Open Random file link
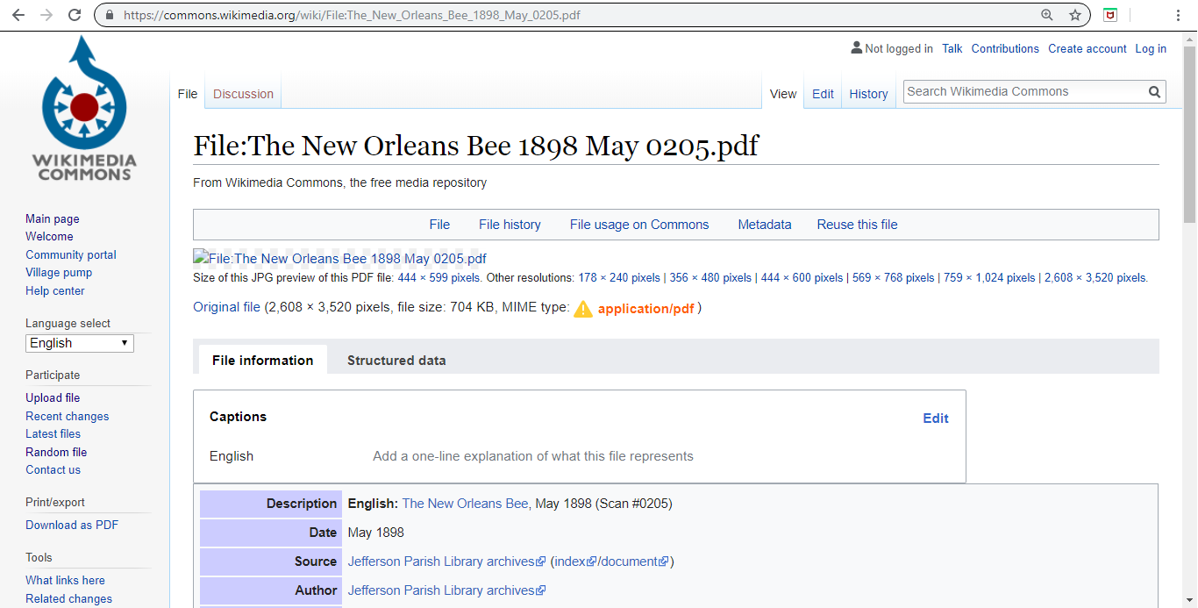The image size is (1198, 608). [56, 453]
